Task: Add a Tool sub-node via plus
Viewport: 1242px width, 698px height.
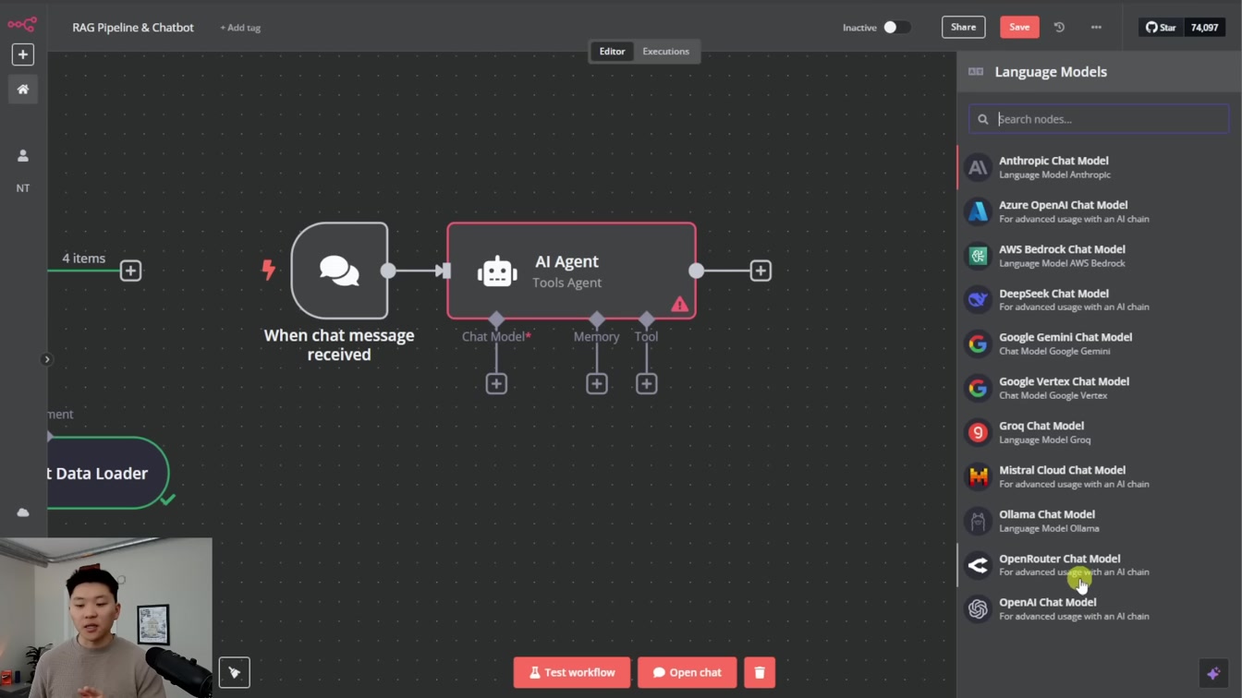Action: click(x=646, y=383)
